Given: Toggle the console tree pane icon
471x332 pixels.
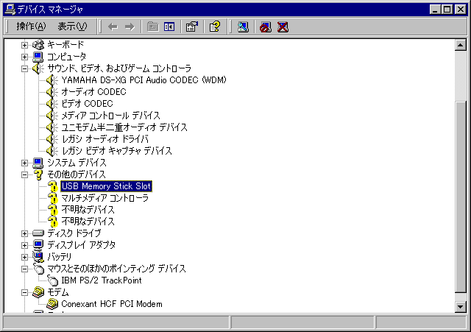Looking at the screenshot, I should coord(169,27).
